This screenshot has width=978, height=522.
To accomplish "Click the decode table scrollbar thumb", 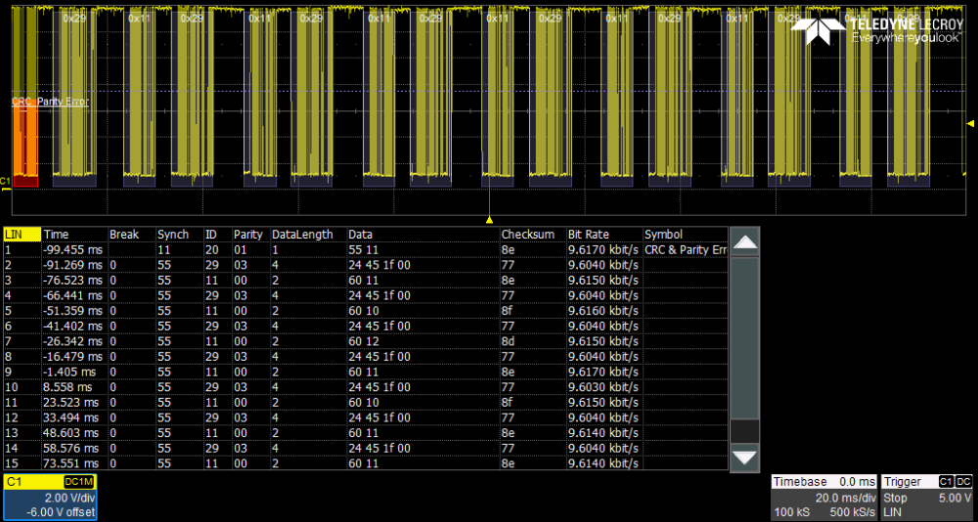I will coord(745,431).
